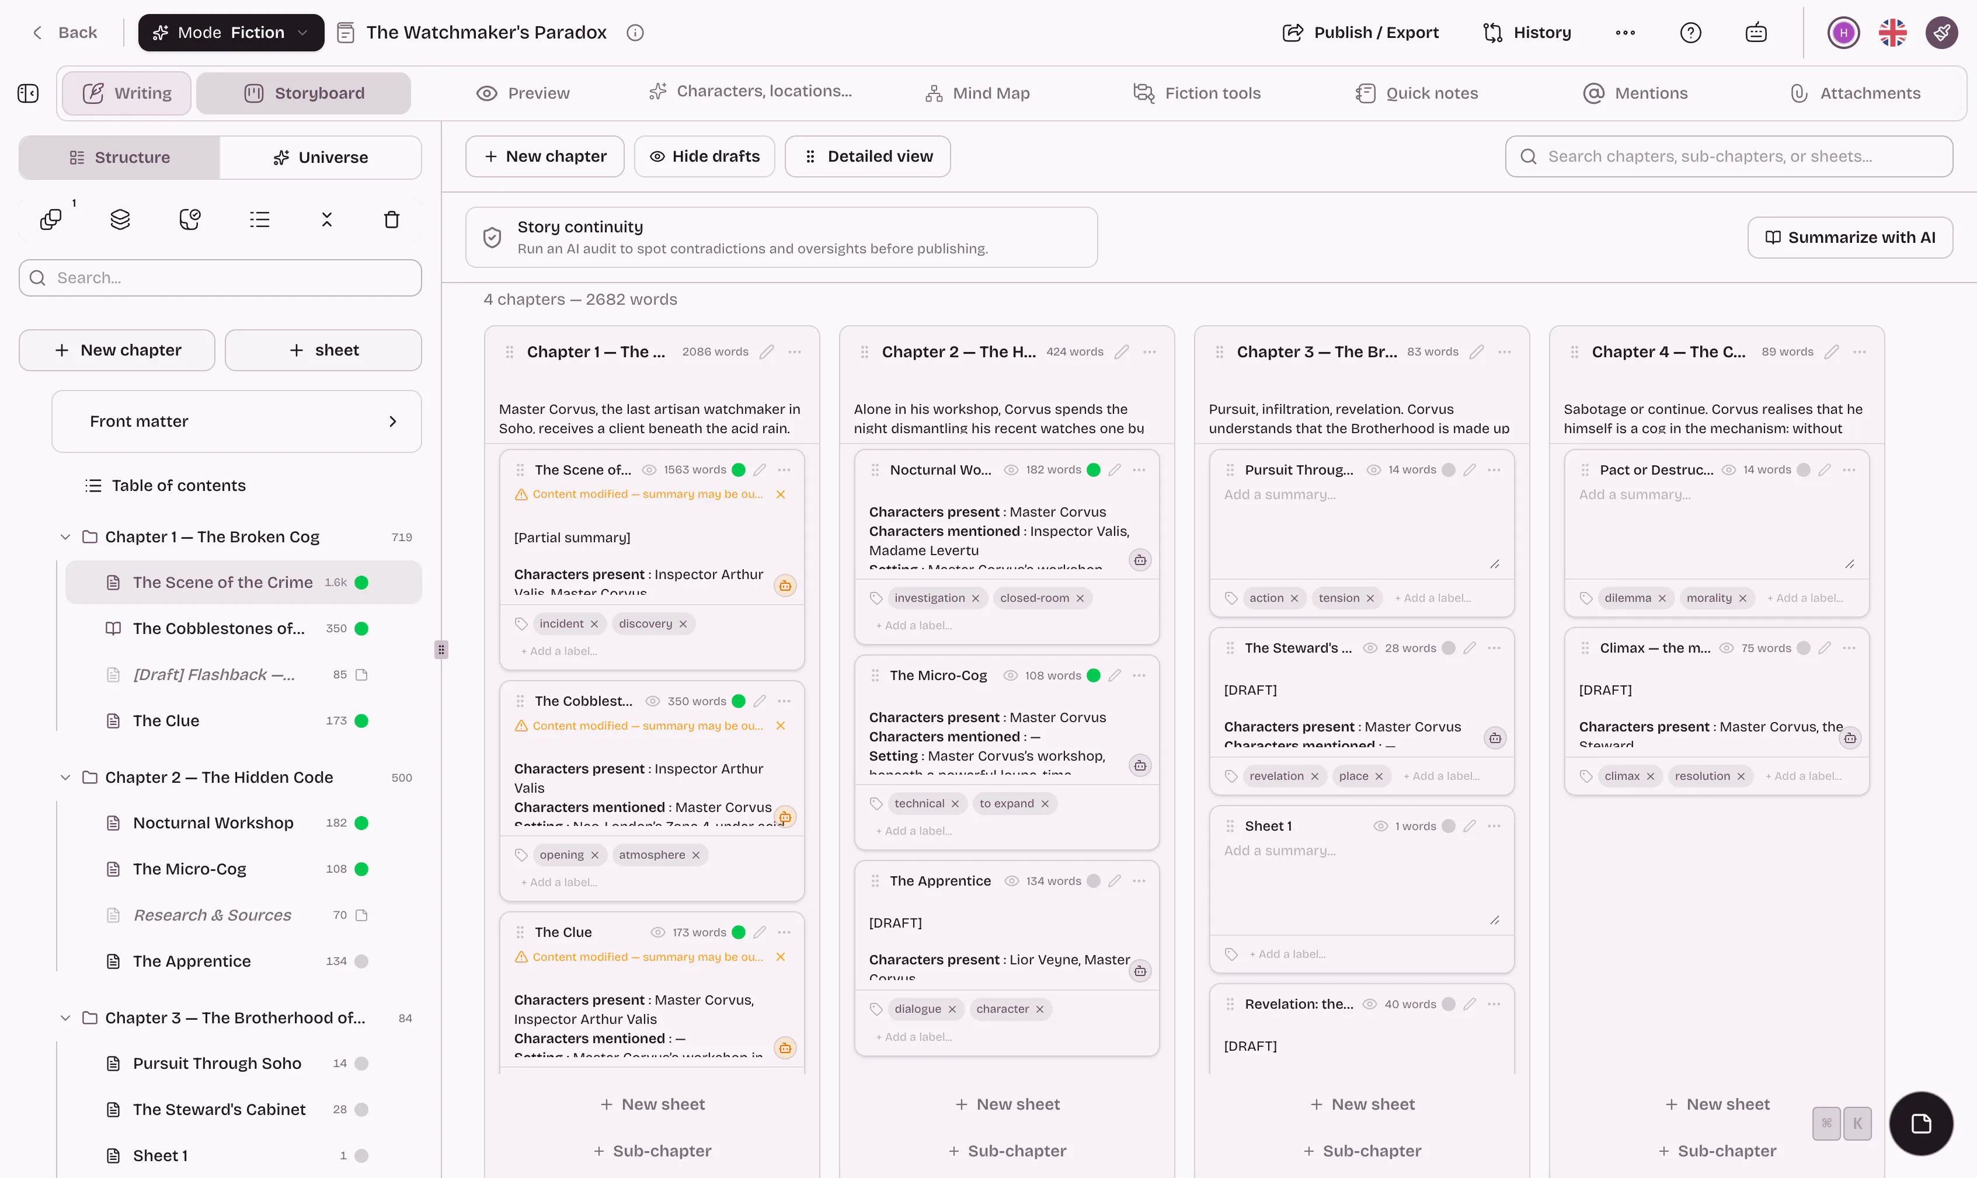
Task: Dismiss the content modified warning on The Clue card
Action: 781,957
